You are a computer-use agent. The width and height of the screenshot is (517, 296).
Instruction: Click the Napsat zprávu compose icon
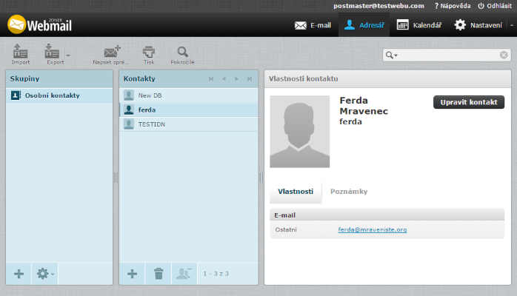pyautogui.click(x=112, y=53)
